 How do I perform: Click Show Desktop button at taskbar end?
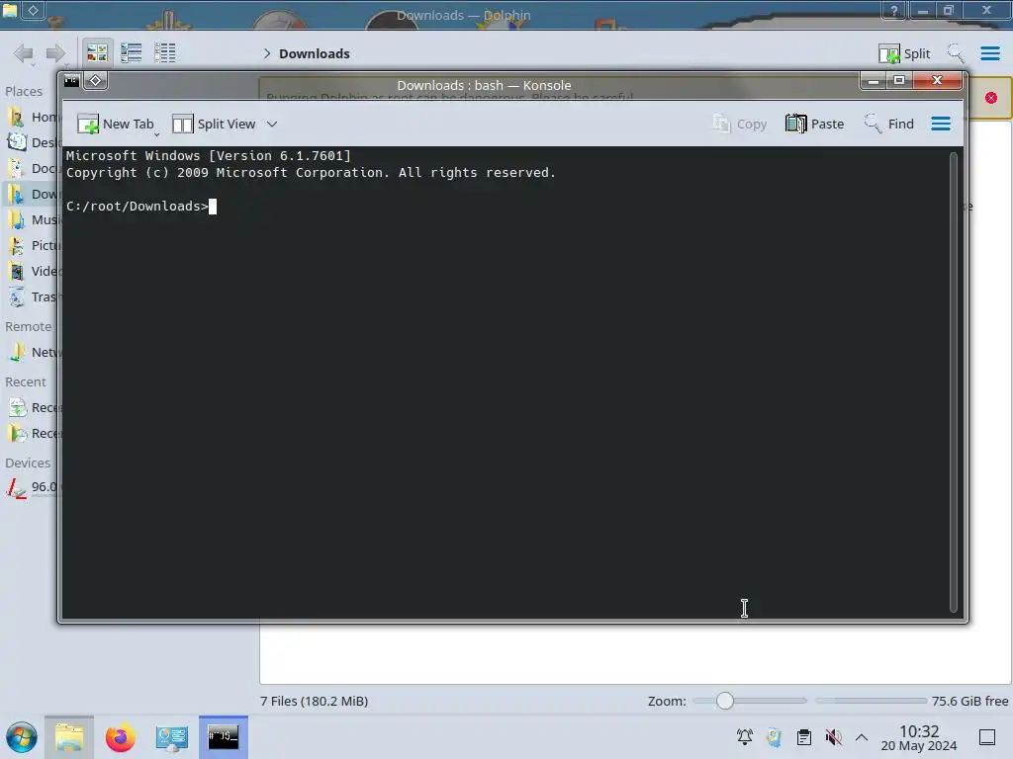click(x=987, y=737)
